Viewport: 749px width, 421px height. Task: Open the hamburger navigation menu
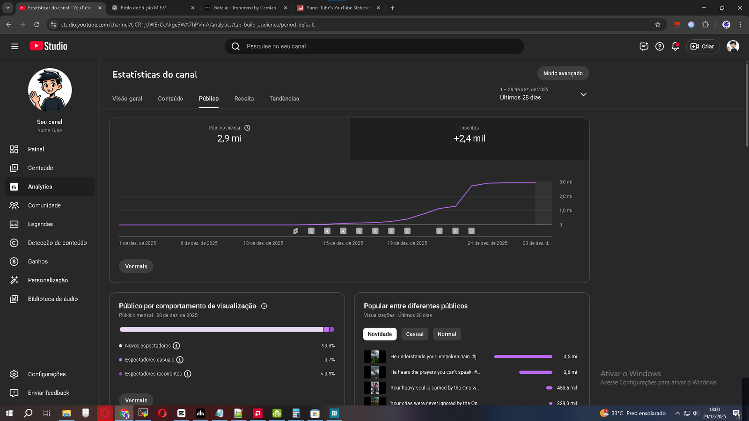pos(15,46)
